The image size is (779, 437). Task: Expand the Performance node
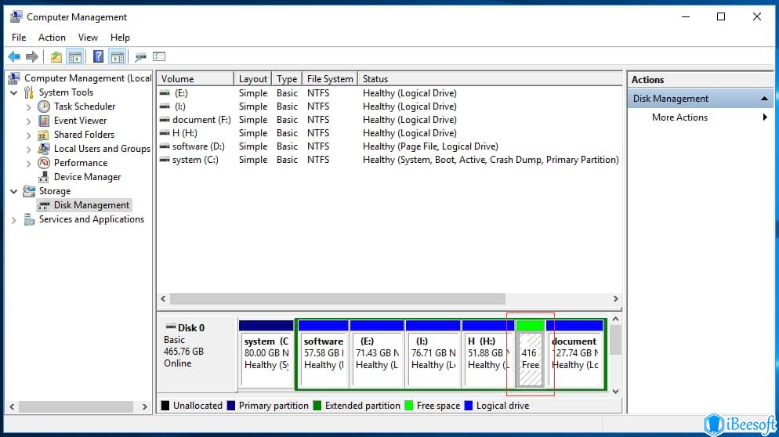pos(28,164)
